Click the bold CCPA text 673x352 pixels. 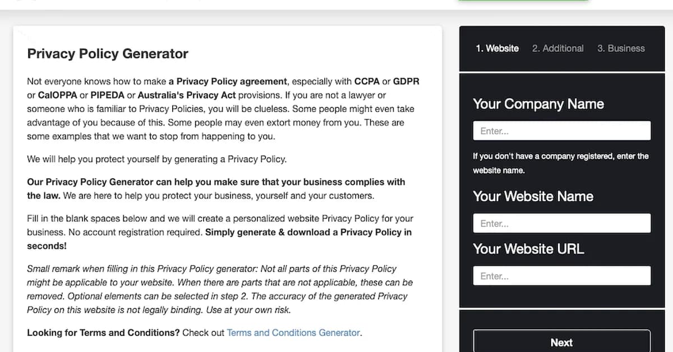coord(367,81)
